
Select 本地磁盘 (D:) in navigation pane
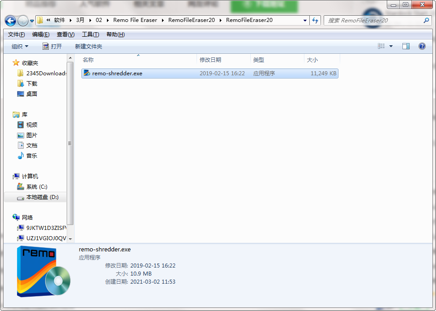[x=35, y=197]
